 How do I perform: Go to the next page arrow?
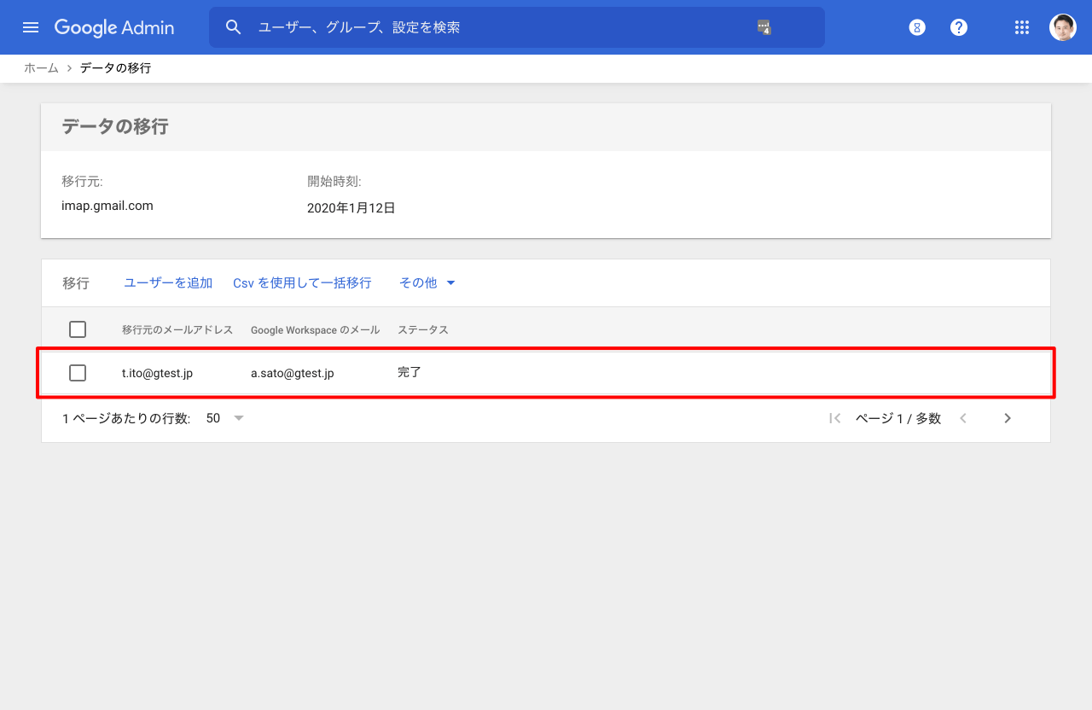(x=1008, y=418)
